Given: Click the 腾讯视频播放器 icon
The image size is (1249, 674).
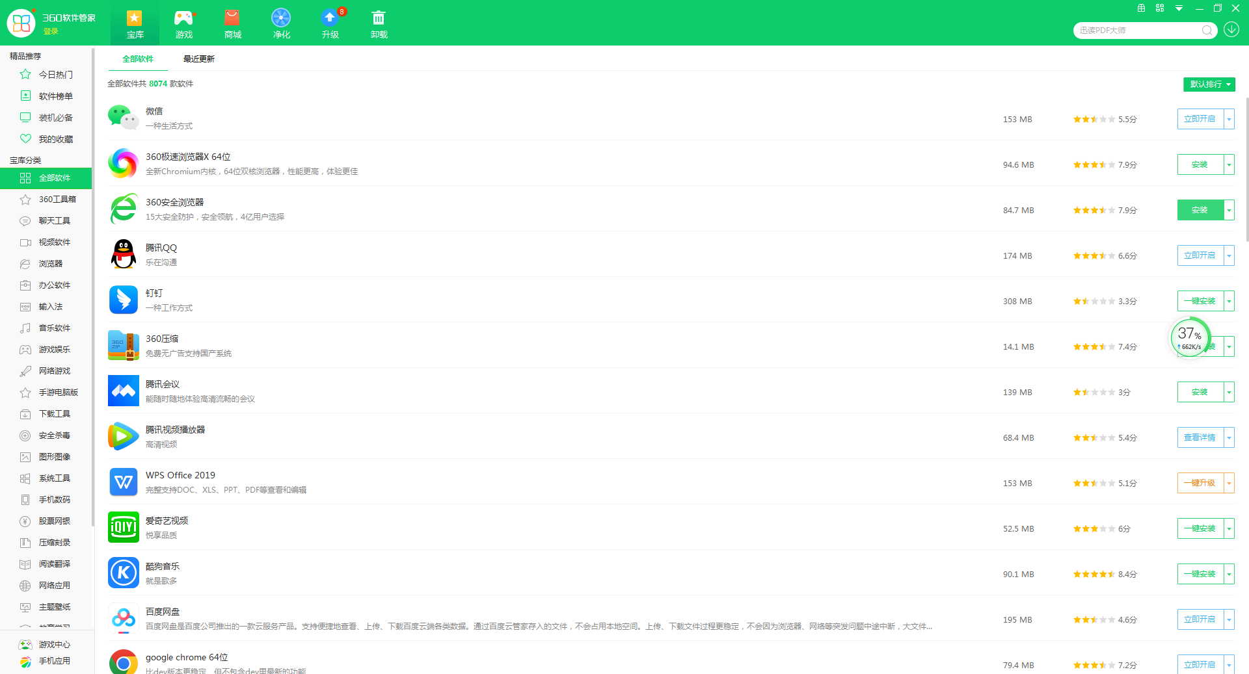Looking at the screenshot, I should click(x=123, y=436).
